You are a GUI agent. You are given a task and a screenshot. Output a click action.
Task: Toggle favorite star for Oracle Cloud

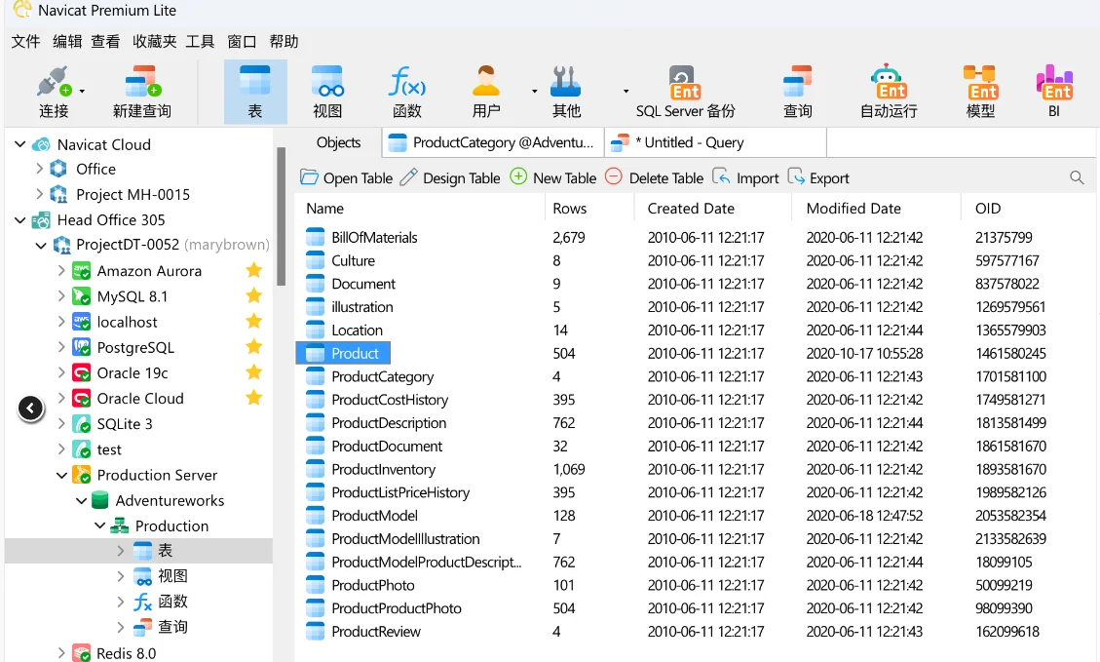click(254, 398)
